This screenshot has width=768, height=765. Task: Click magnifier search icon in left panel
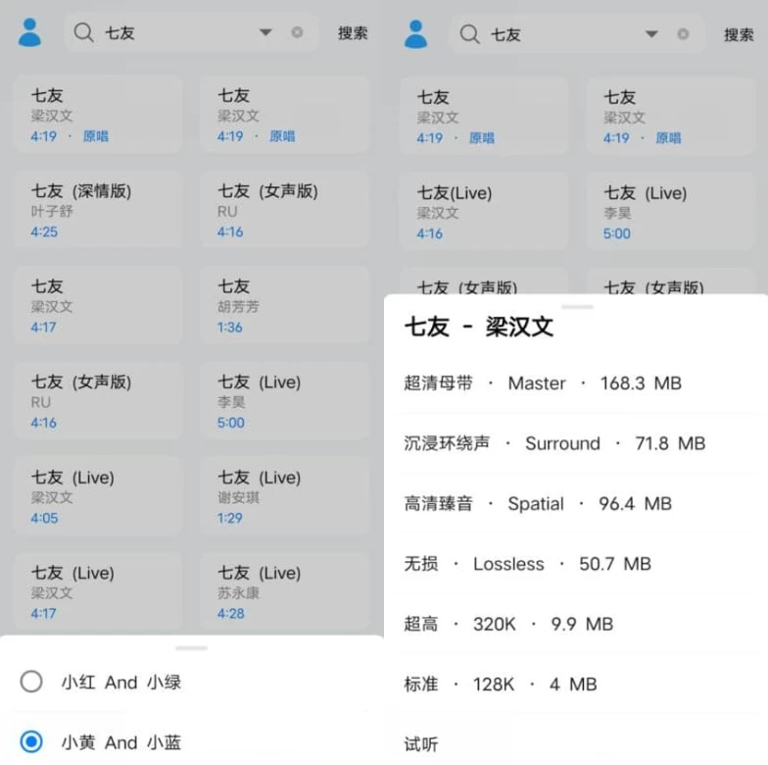(x=84, y=33)
